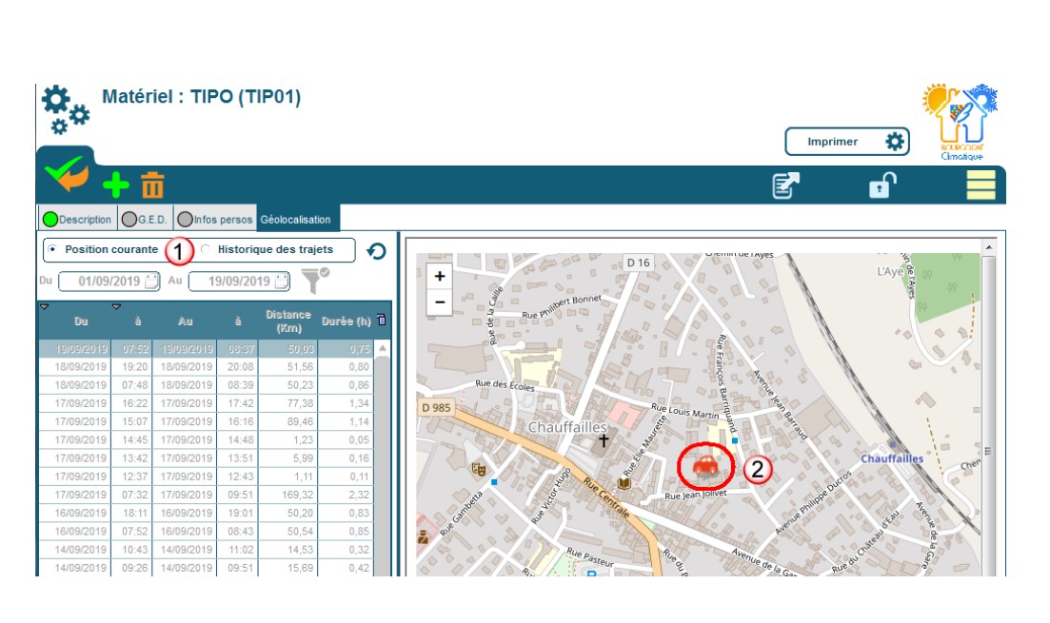Image resolution: width=1050 pixels, height=623 pixels.
Task: Click Distance (Km) column header
Action: click(x=287, y=321)
